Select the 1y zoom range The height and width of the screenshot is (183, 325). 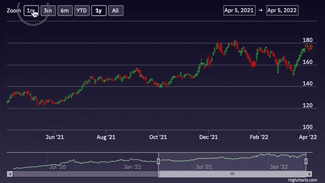(x=99, y=11)
